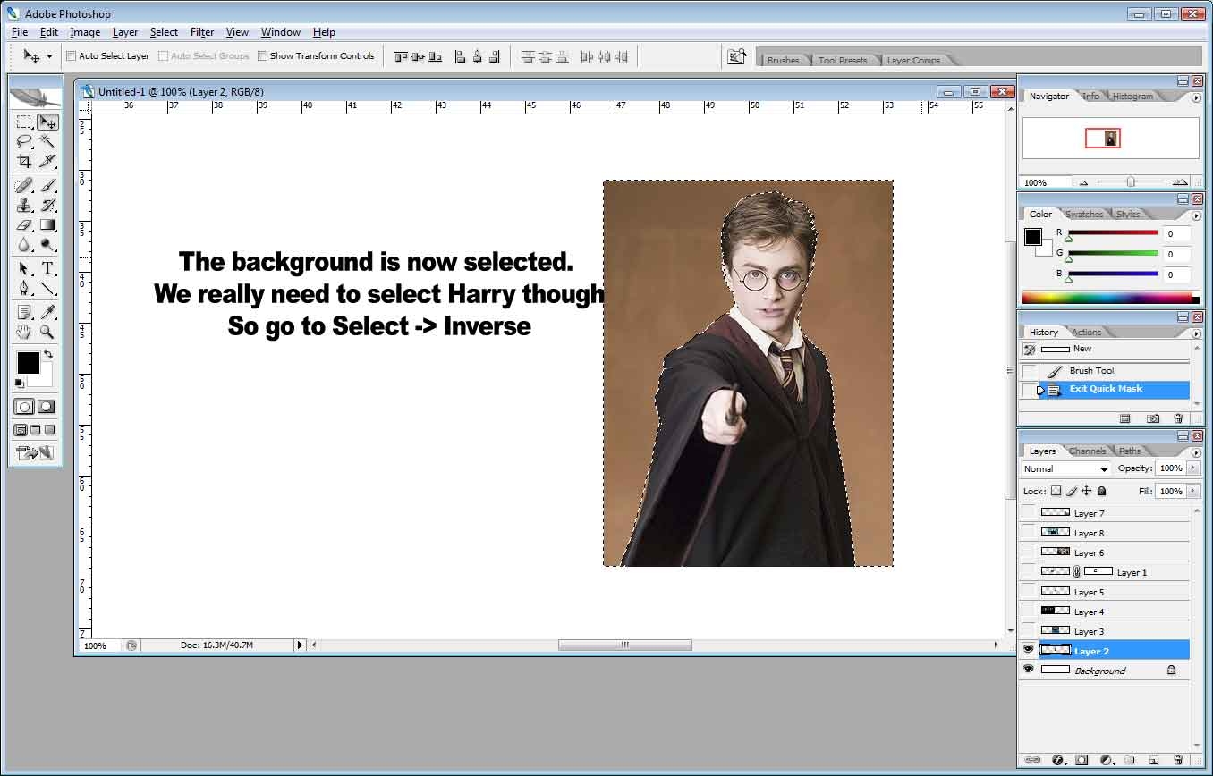Select the Crop tool
Screen dimensions: 1213x776
[x=24, y=161]
